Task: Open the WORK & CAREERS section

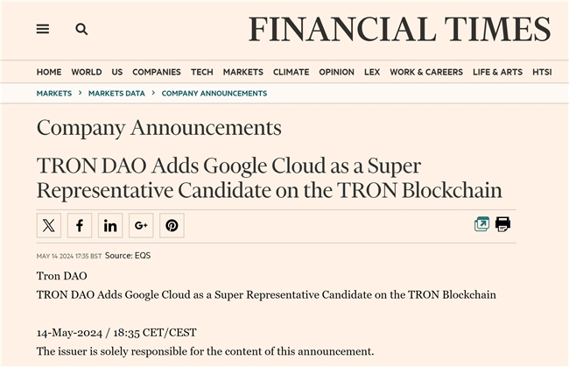Action: coord(426,72)
